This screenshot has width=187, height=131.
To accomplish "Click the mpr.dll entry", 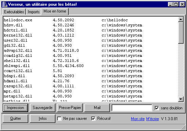I will [12, 91].
